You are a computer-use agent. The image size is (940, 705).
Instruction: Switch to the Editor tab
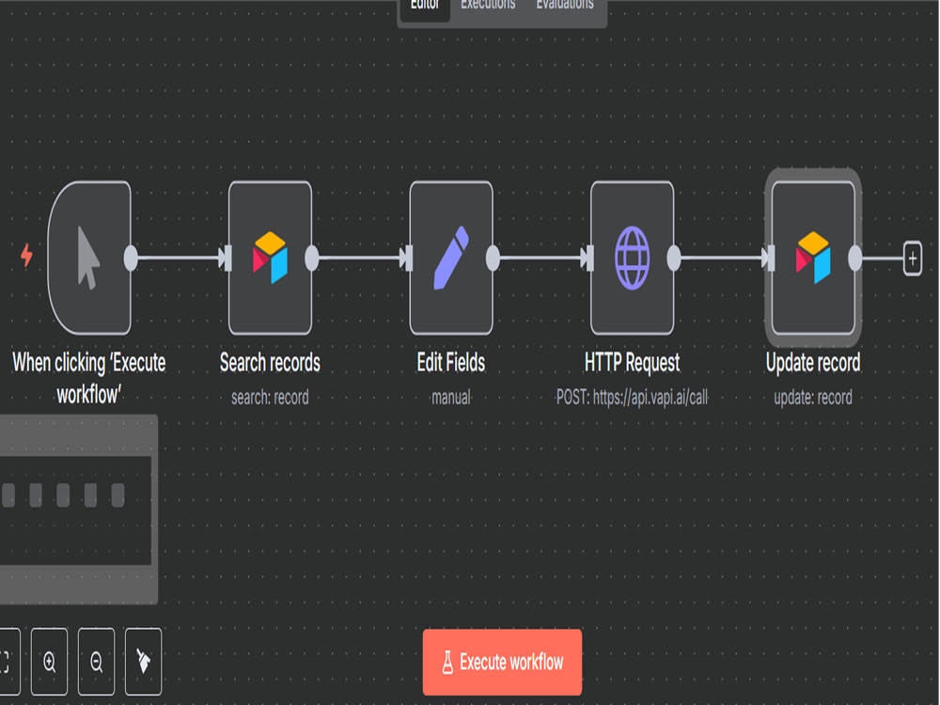coord(425,6)
